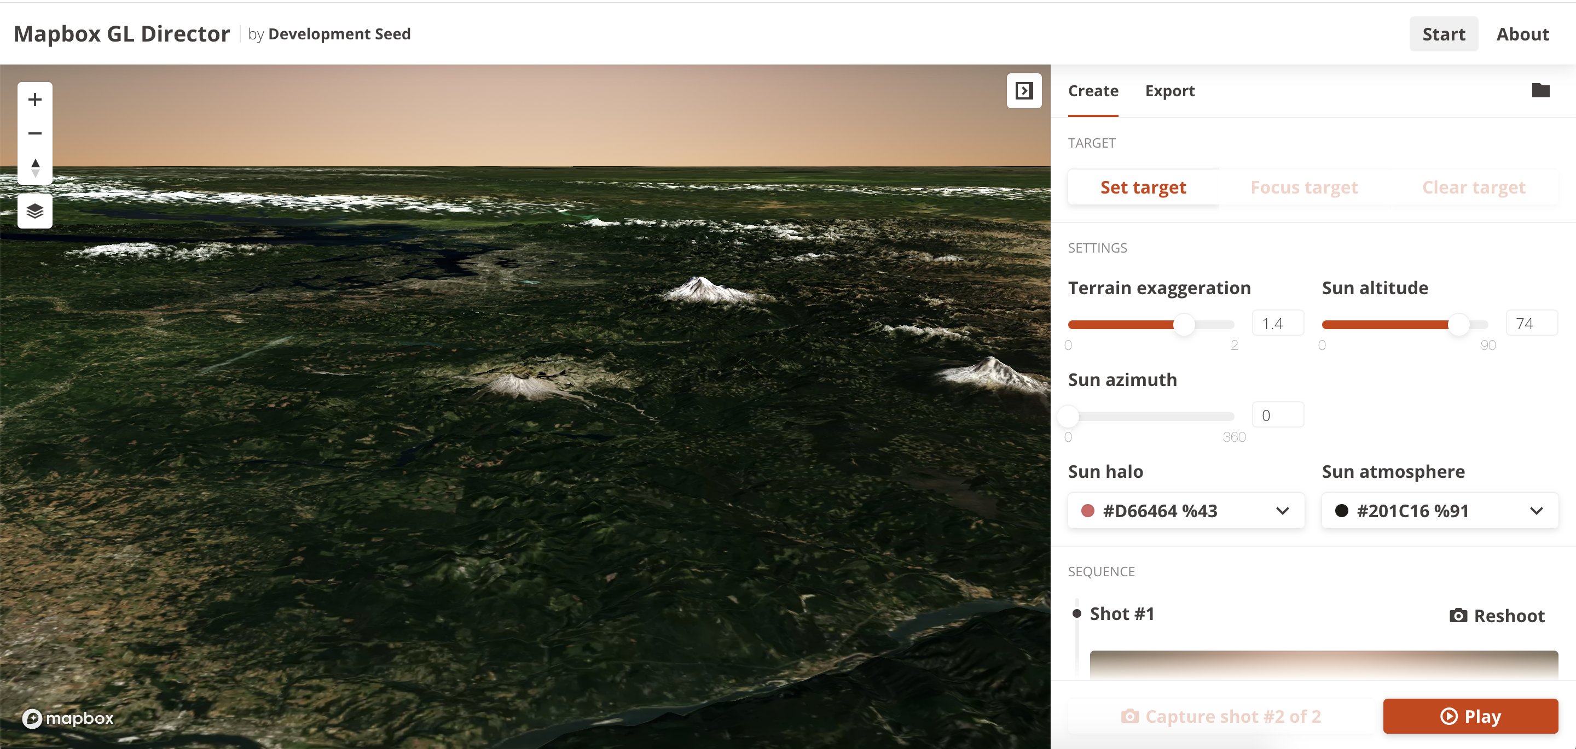Play the sequence
Screen dimensions: 1576x749
[x=1470, y=716]
